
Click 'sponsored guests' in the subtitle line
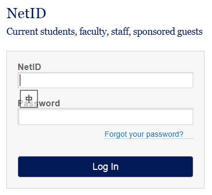168,32
